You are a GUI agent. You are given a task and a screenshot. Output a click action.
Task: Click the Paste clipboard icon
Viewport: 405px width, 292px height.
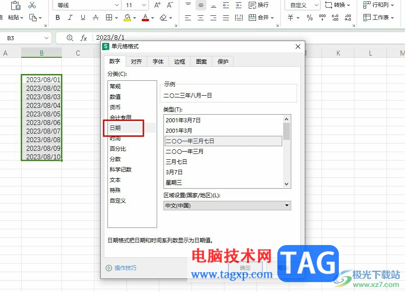point(15,5)
